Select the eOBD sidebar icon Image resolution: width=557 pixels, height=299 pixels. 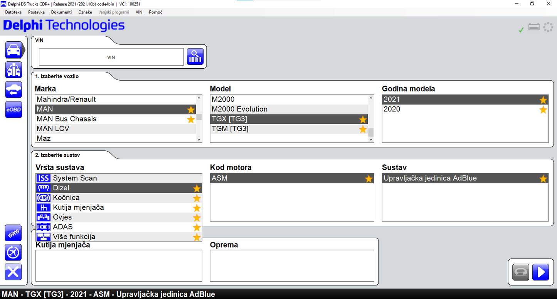pyautogui.click(x=13, y=110)
